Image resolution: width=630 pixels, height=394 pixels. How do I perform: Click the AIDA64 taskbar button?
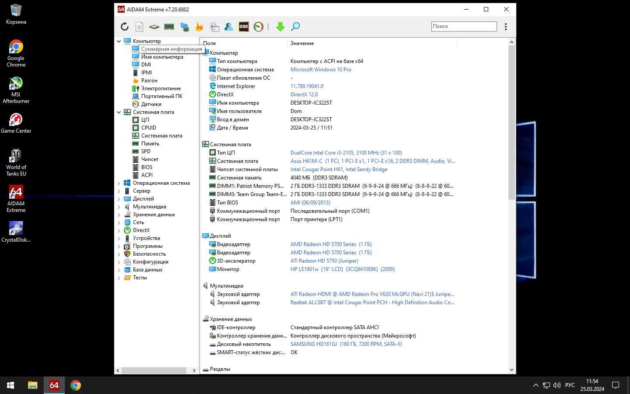point(54,385)
